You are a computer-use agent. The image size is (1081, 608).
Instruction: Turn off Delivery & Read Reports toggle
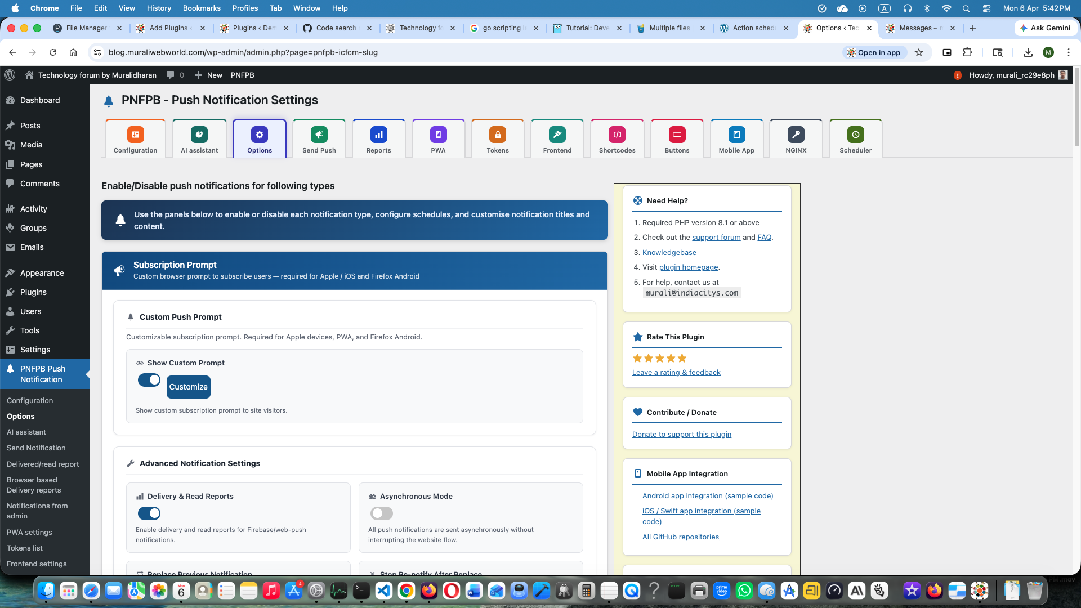[x=149, y=513]
